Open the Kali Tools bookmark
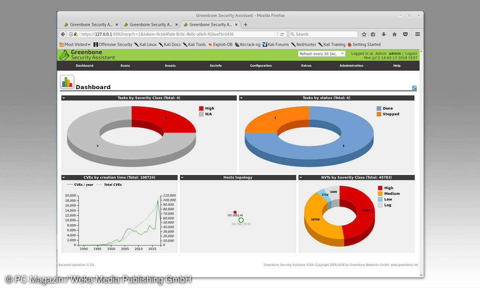480x288 pixels. point(194,44)
